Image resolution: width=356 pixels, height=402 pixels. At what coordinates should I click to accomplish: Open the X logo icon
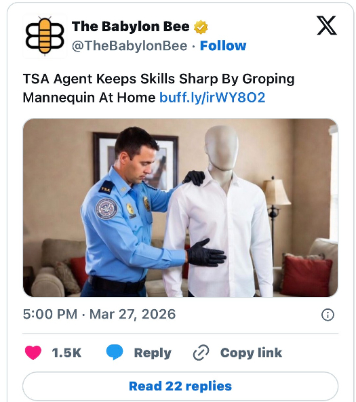coord(327,25)
